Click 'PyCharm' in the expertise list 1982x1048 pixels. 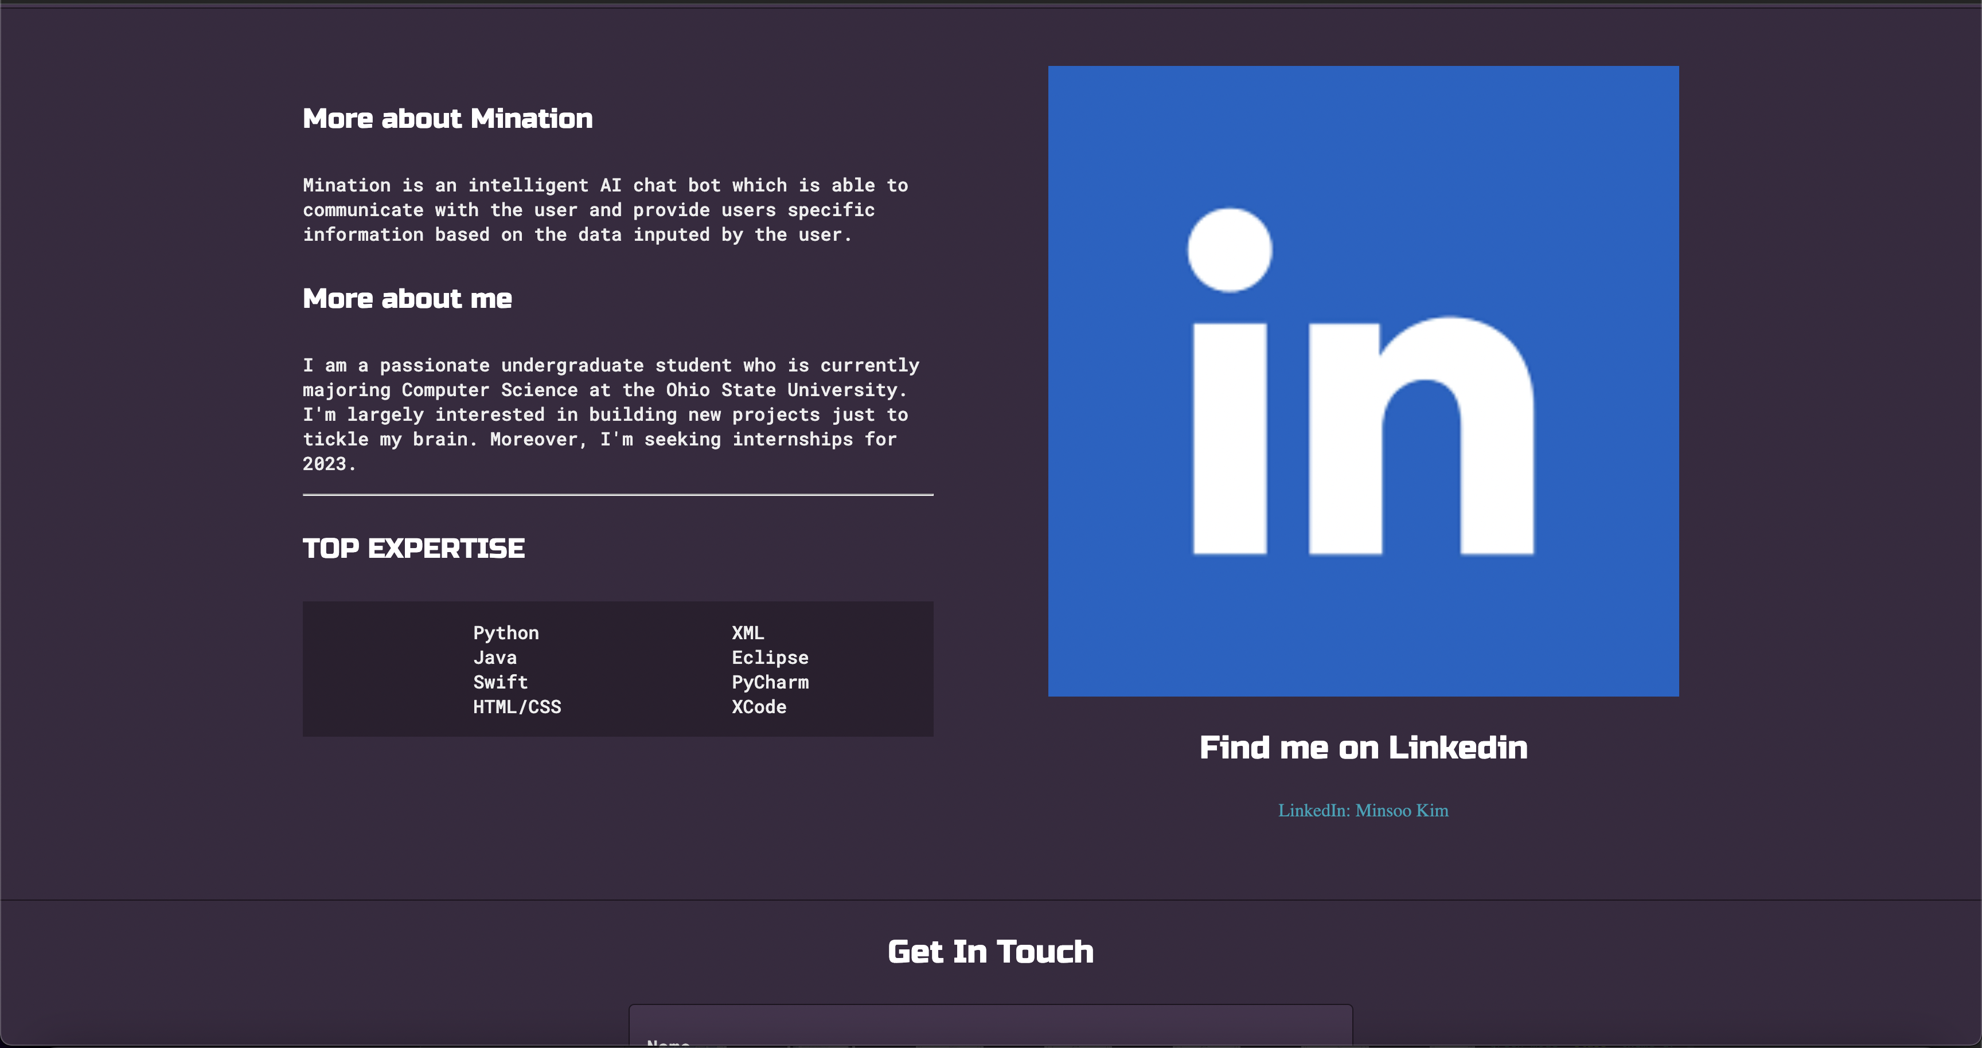(770, 682)
